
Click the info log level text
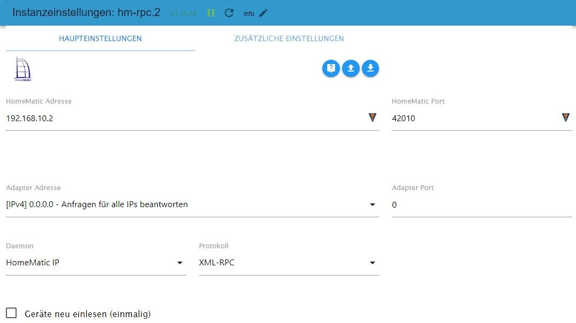[x=249, y=13]
